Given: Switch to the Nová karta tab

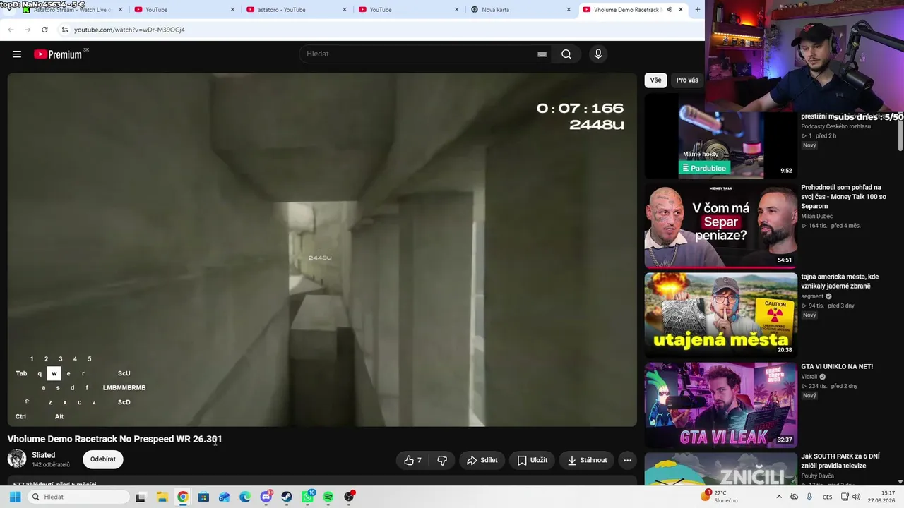Looking at the screenshot, I should coord(521,10).
